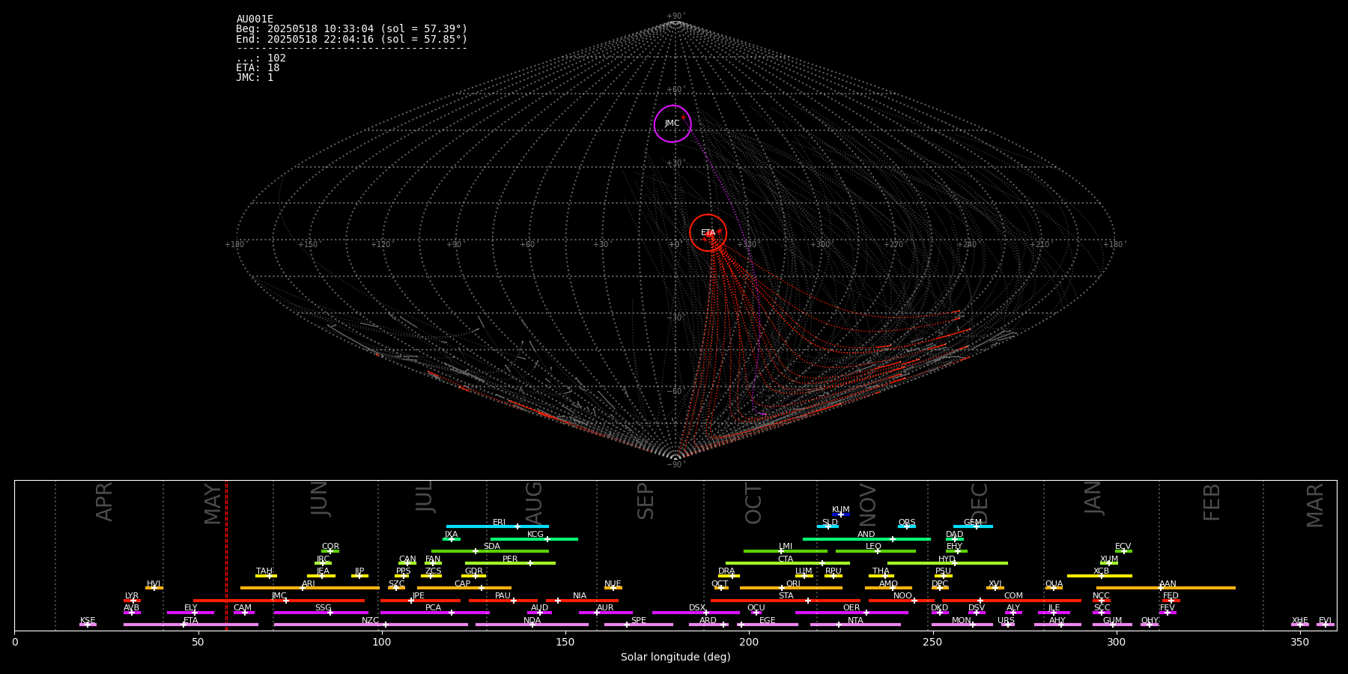Image resolution: width=1348 pixels, height=674 pixels.
Task: Click the NTA shower bar
Action: (x=855, y=625)
